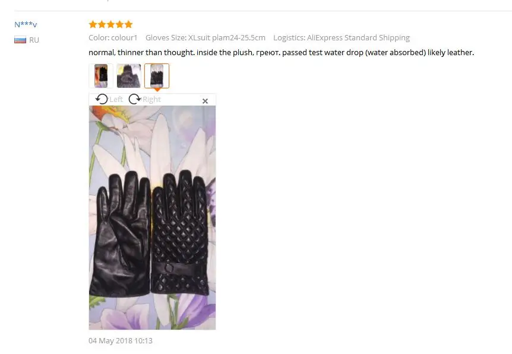512x354 pixels.
Task: Click the 'Color: colour1' attribute text
Action: coord(113,38)
